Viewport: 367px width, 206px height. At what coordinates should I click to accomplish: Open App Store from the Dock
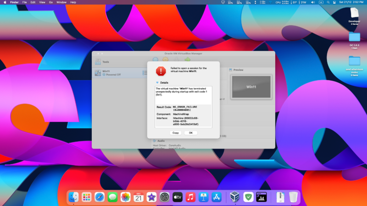[x=217, y=197]
